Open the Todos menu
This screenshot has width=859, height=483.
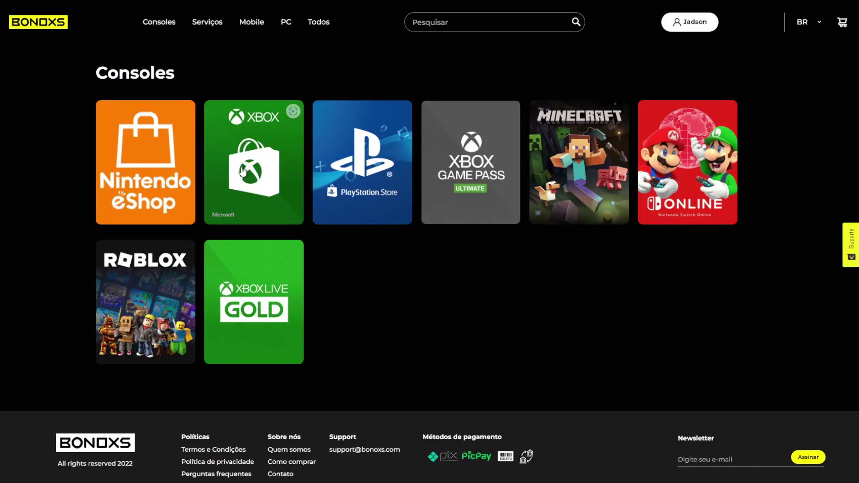tap(319, 22)
